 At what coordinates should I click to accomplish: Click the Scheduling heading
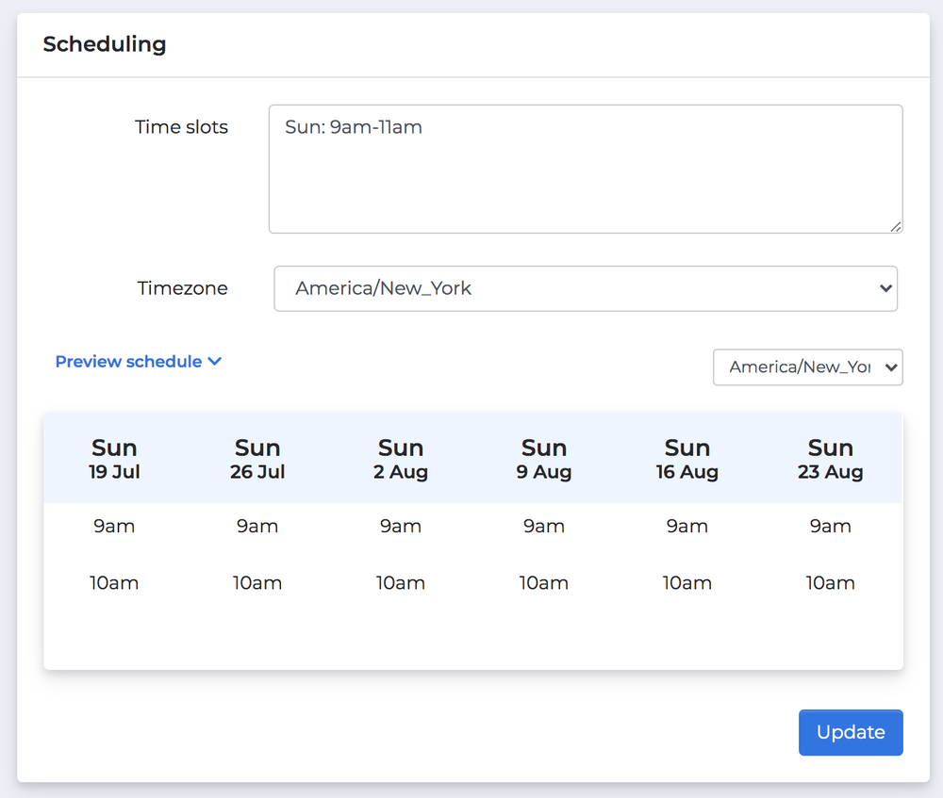click(x=105, y=44)
